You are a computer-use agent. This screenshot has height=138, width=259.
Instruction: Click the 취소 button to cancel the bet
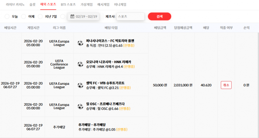[226, 85]
